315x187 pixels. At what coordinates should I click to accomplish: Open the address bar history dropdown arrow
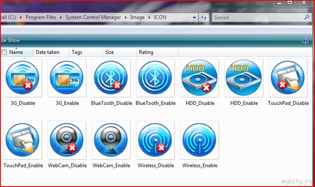pyautogui.click(x=194, y=17)
